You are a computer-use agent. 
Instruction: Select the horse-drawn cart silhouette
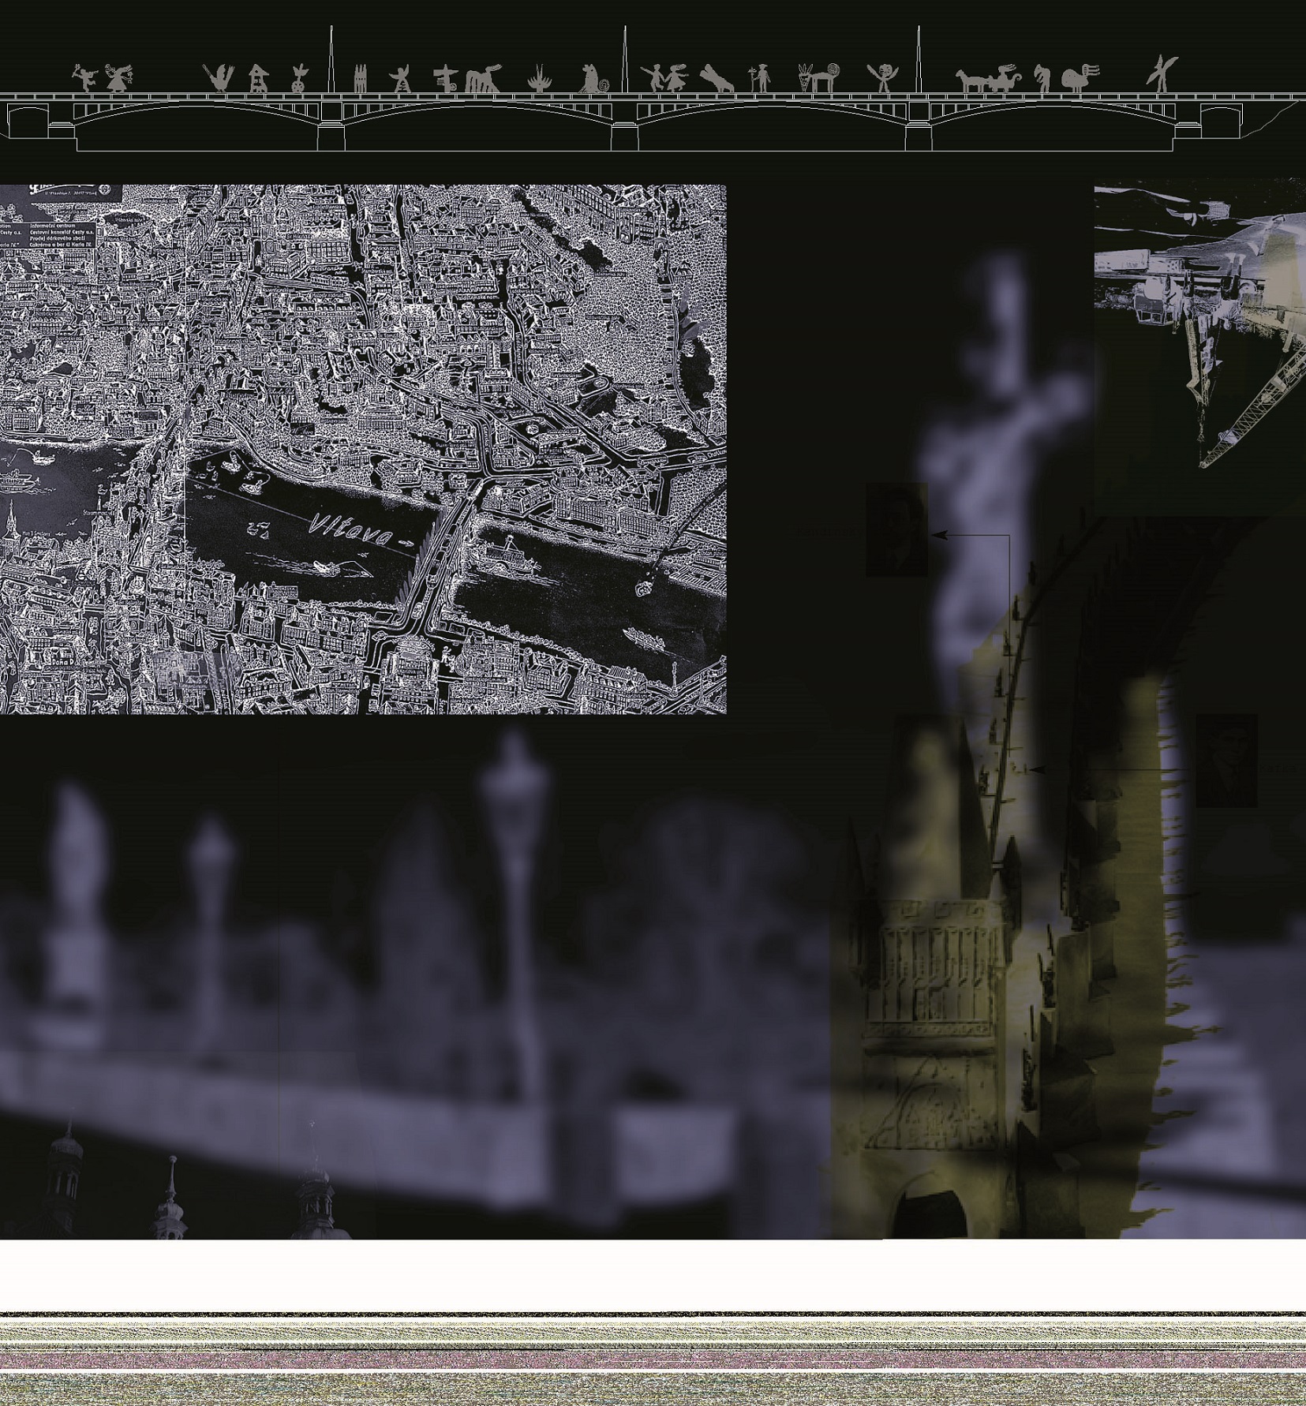click(x=988, y=79)
